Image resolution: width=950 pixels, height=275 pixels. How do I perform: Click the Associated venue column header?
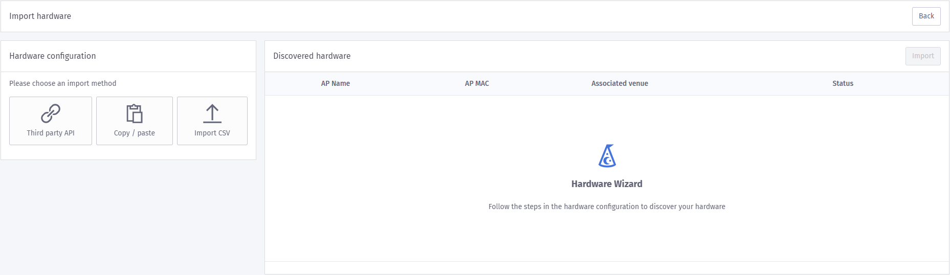(x=620, y=83)
